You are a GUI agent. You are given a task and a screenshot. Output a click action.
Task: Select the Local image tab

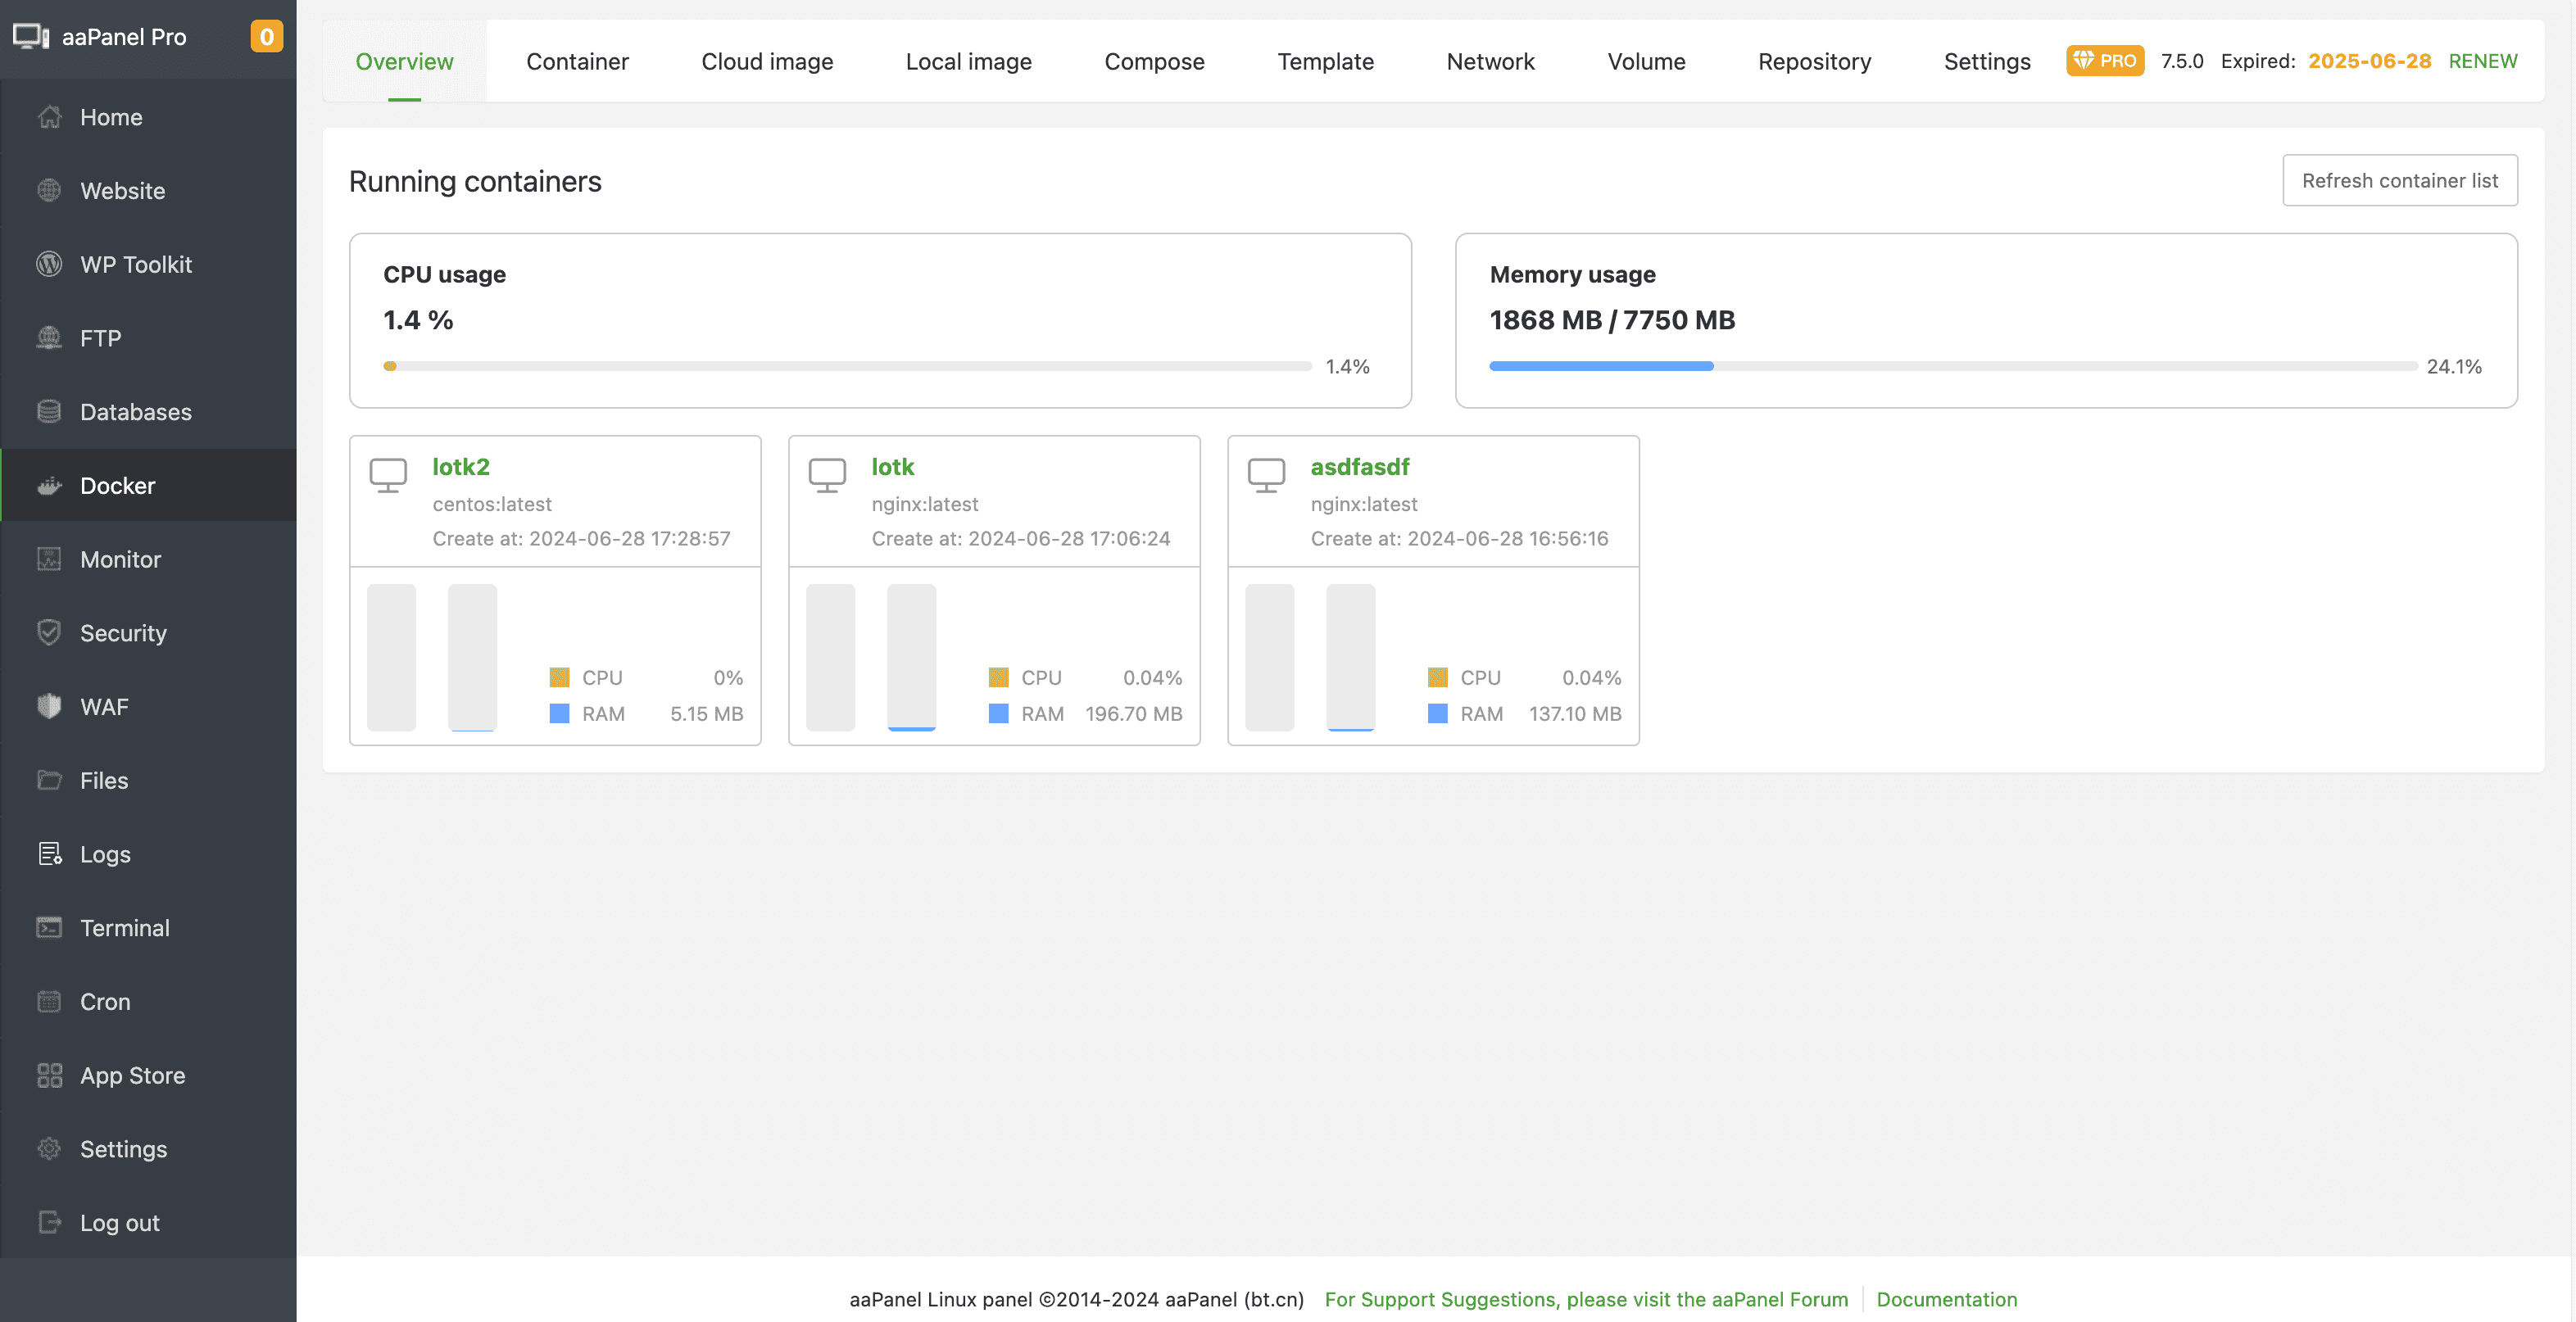click(968, 61)
